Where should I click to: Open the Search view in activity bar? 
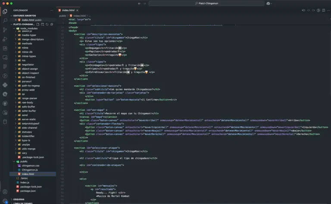tap(5, 20)
